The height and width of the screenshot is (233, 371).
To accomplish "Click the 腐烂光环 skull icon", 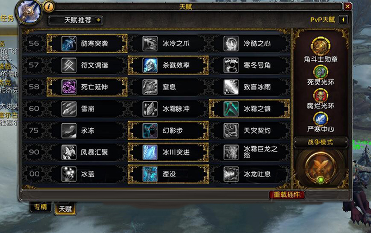I will 320,96.
